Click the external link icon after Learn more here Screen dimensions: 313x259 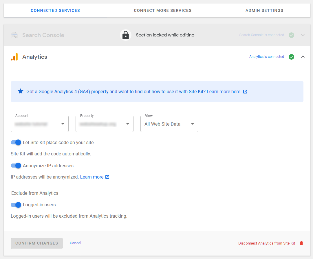point(245,91)
